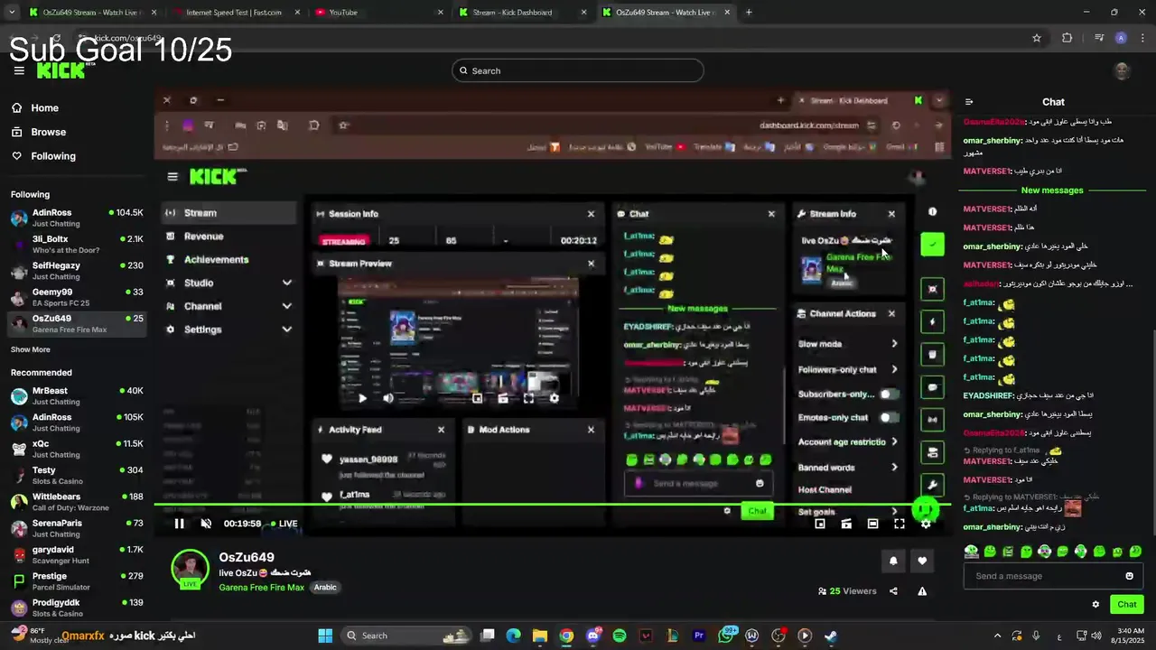
Task: Open Chrome profile avatar button
Action: point(1121,38)
